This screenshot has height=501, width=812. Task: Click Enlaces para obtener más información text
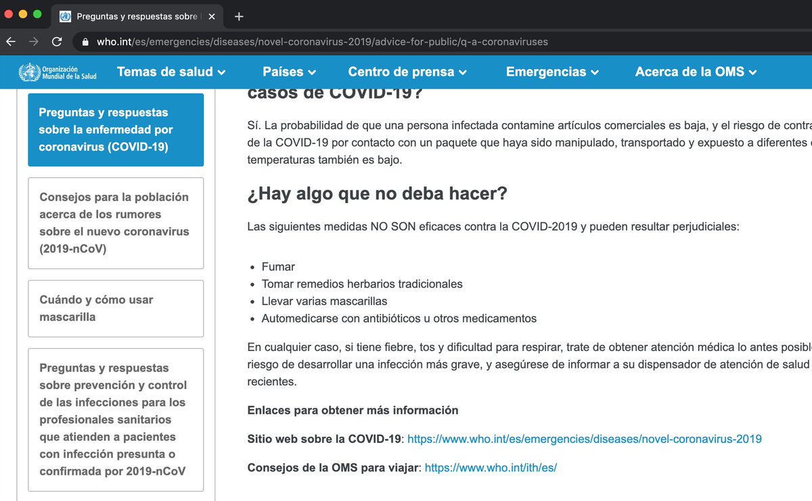click(x=353, y=410)
